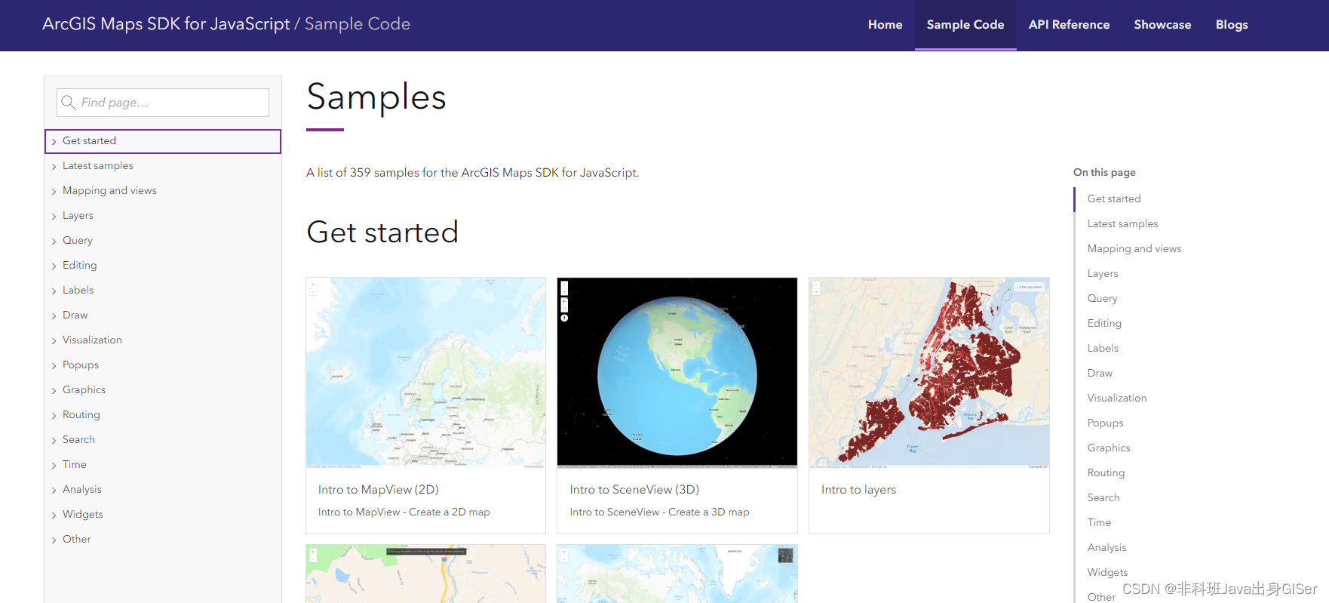Click the Intro to MapView (2D) card title

coord(379,490)
